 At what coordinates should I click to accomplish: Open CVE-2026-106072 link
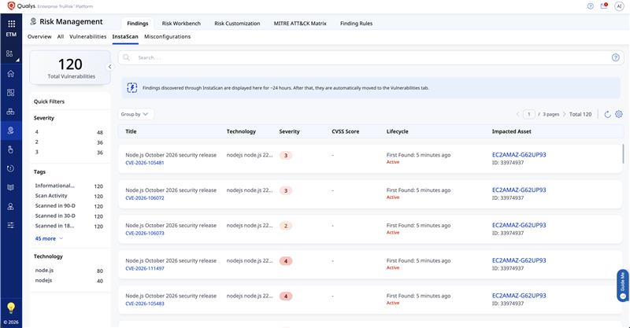tap(145, 198)
